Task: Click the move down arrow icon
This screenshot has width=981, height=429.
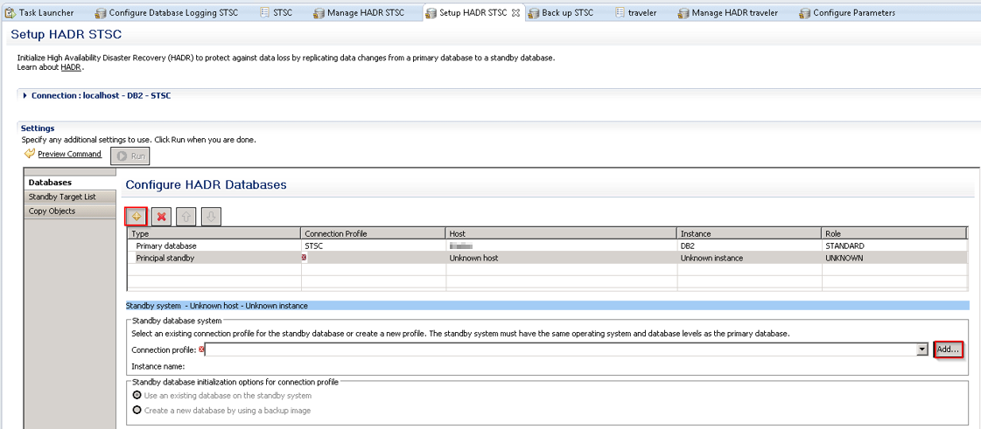Action: point(211,216)
